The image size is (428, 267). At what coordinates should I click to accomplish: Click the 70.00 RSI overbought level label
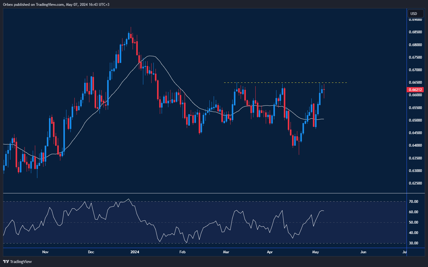point(414,202)
